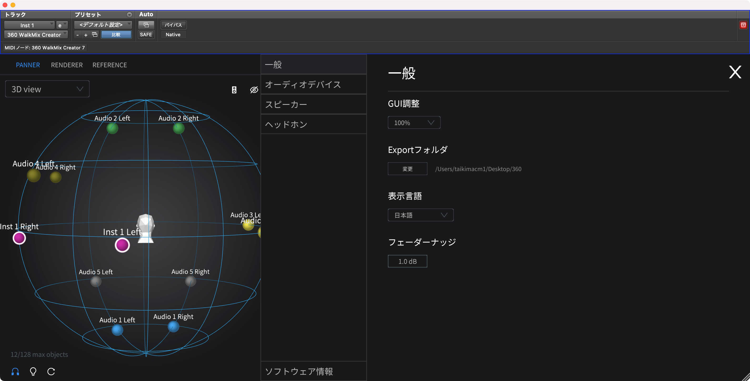Click the automation enable window icon
The width and height of the screenshot is (750, 381).
pyautogui.click(x=146, y=25)
